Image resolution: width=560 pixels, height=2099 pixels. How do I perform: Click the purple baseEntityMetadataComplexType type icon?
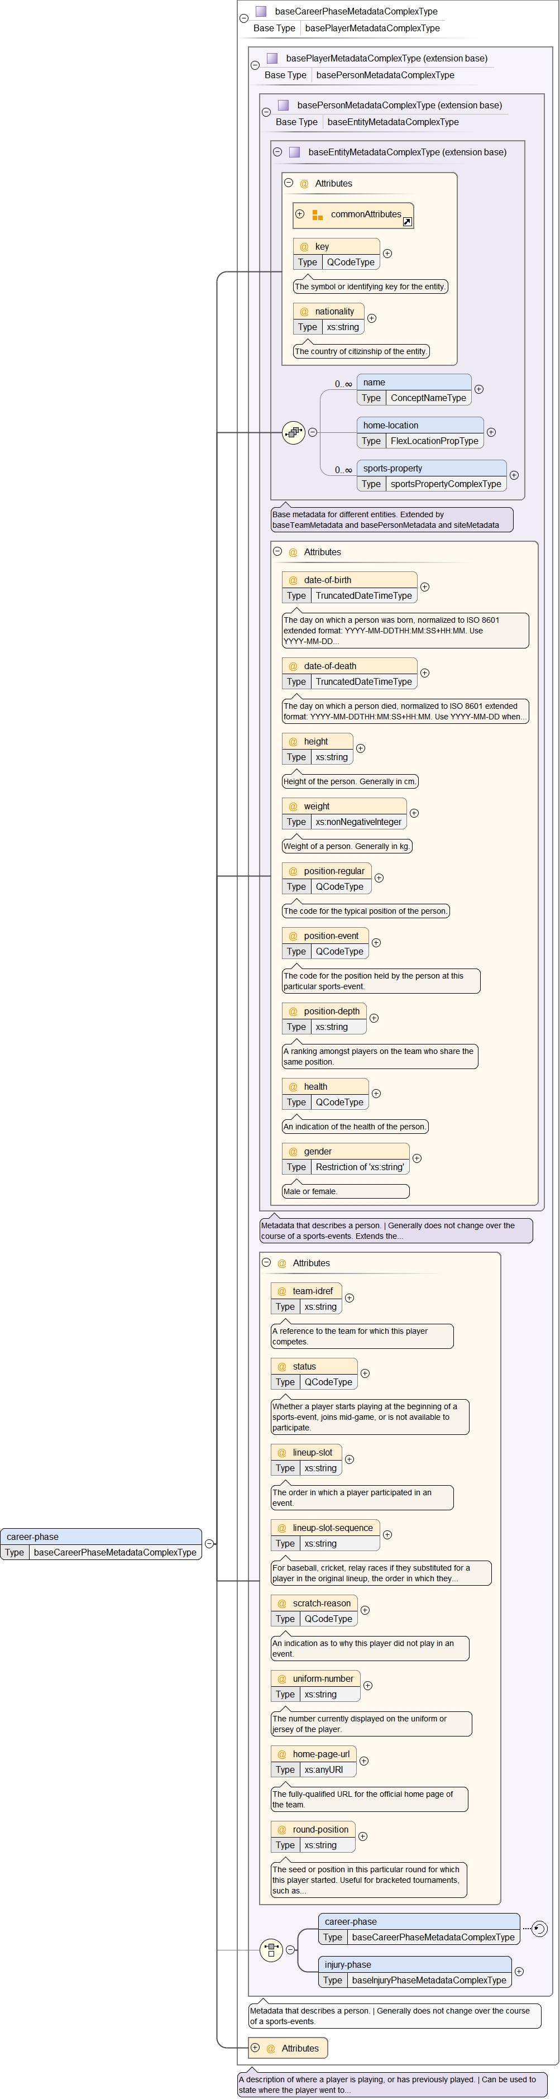(x=295, y=152)
